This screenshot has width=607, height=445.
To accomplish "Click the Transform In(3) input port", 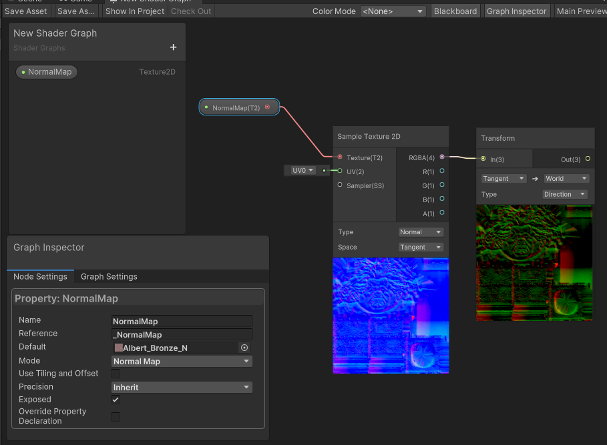I will click(483, 159).
